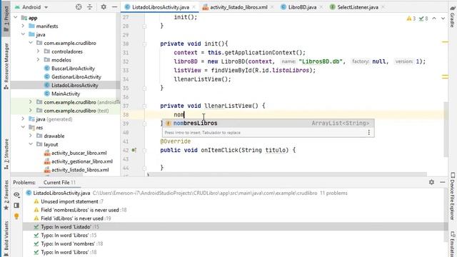This screenshot has height=257, width=457.
Task: Close the LibroBD.java tab
Action: 321,7
